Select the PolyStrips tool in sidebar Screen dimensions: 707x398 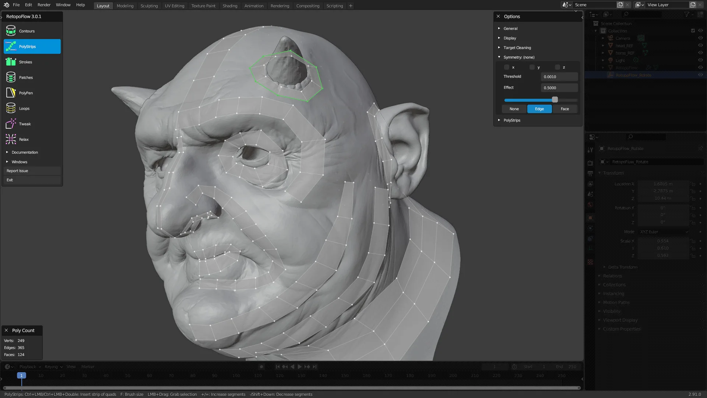[x=32, y=46]
